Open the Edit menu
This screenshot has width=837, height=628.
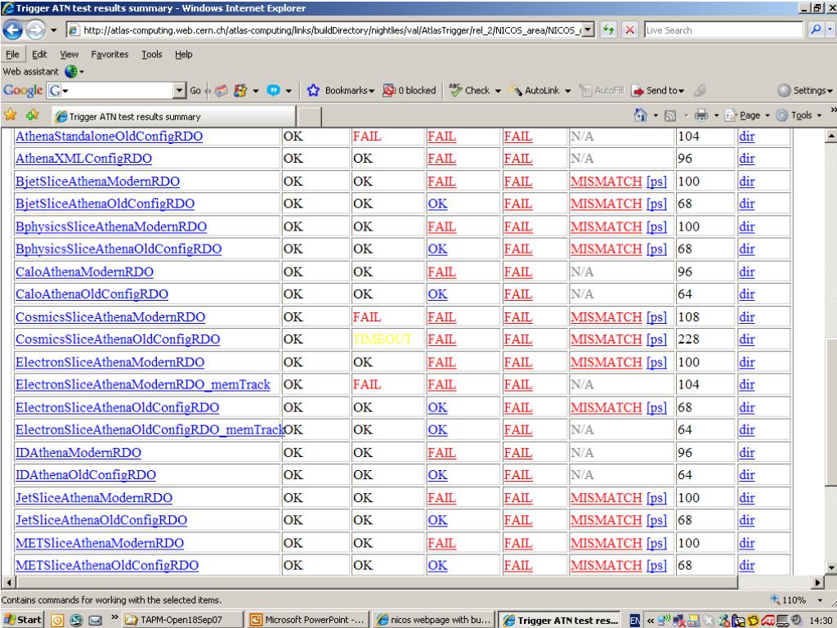pos(39,54)
